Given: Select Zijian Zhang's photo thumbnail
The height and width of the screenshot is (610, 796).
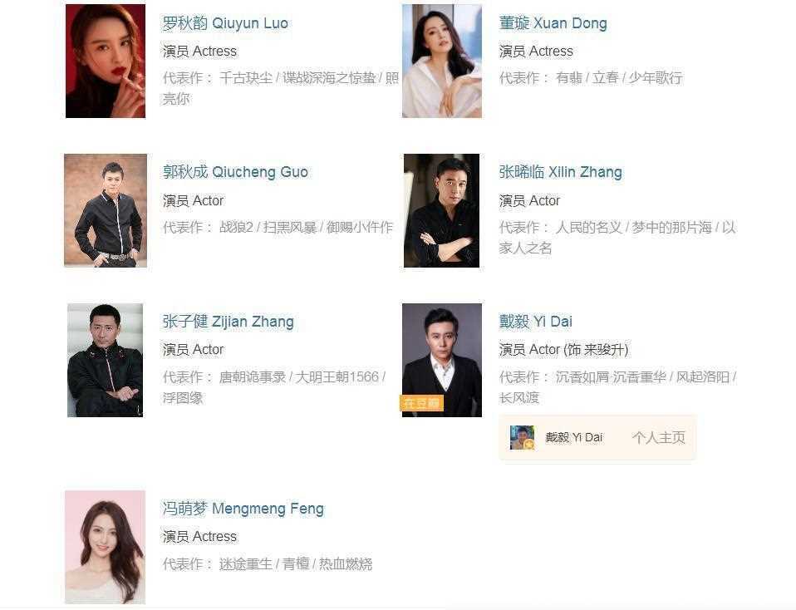Looking at the screenshot, I should tap(105, 360).
